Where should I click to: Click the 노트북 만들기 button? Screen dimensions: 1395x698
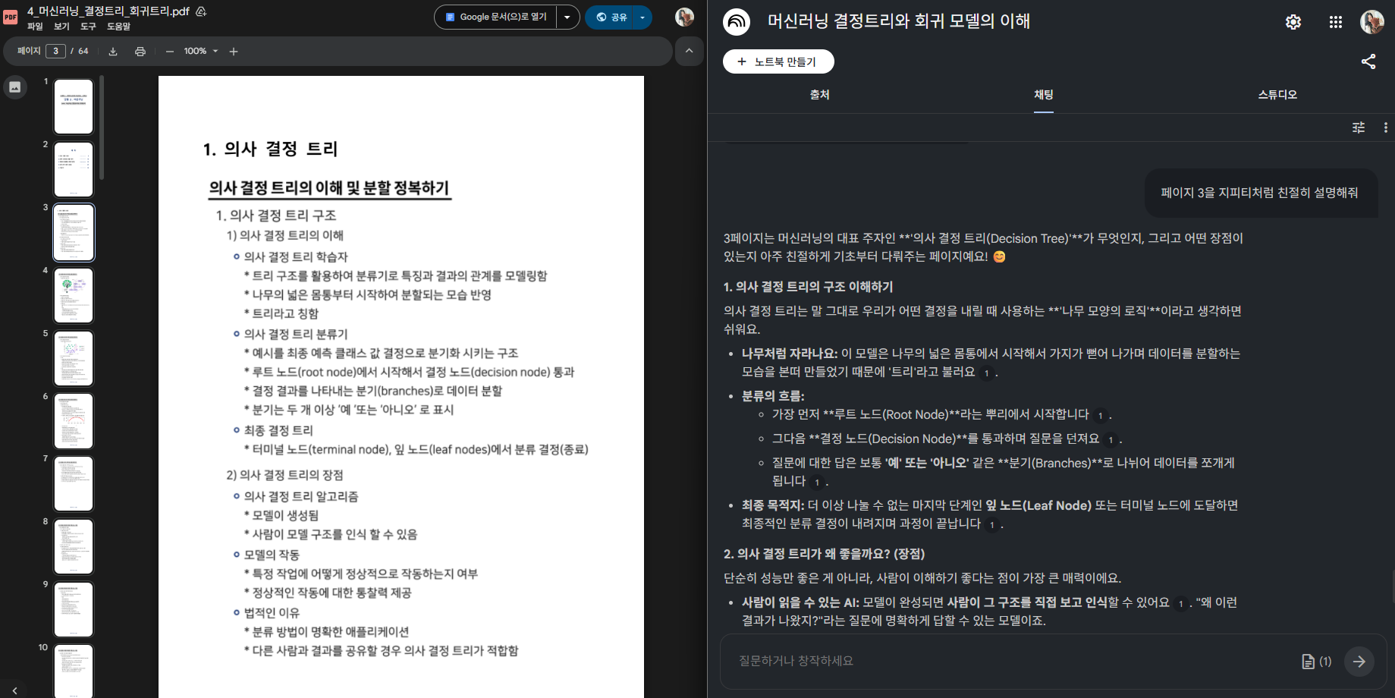point(778,61)
